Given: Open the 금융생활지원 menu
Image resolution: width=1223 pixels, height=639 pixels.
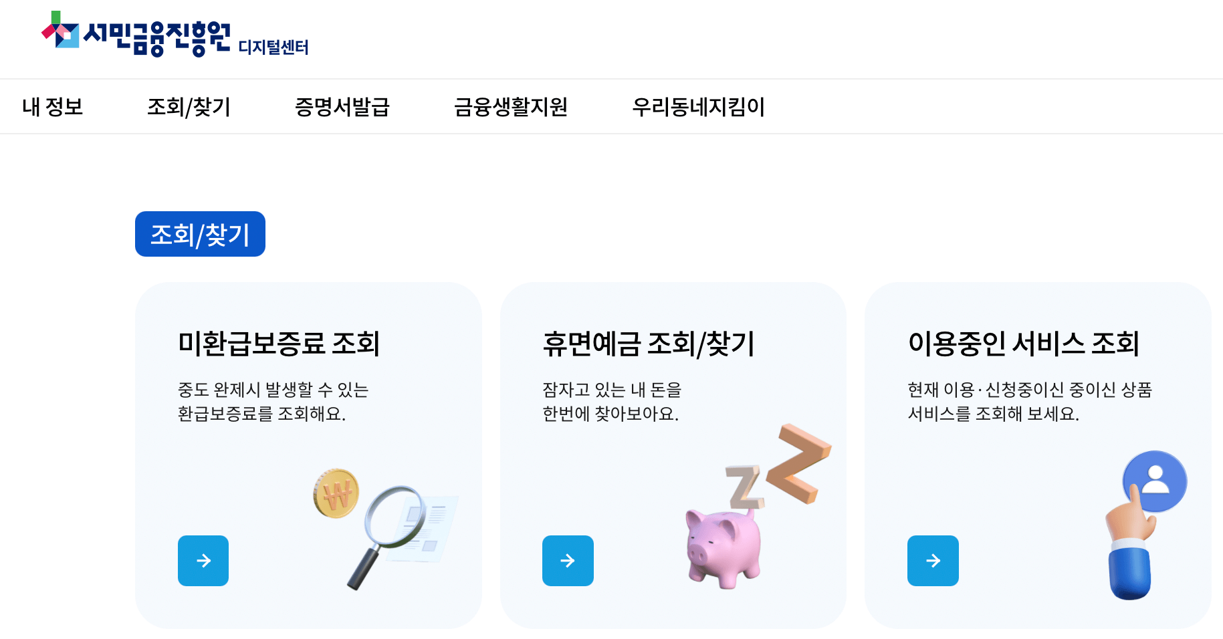Looking at the screenshot, I should 512,106.
